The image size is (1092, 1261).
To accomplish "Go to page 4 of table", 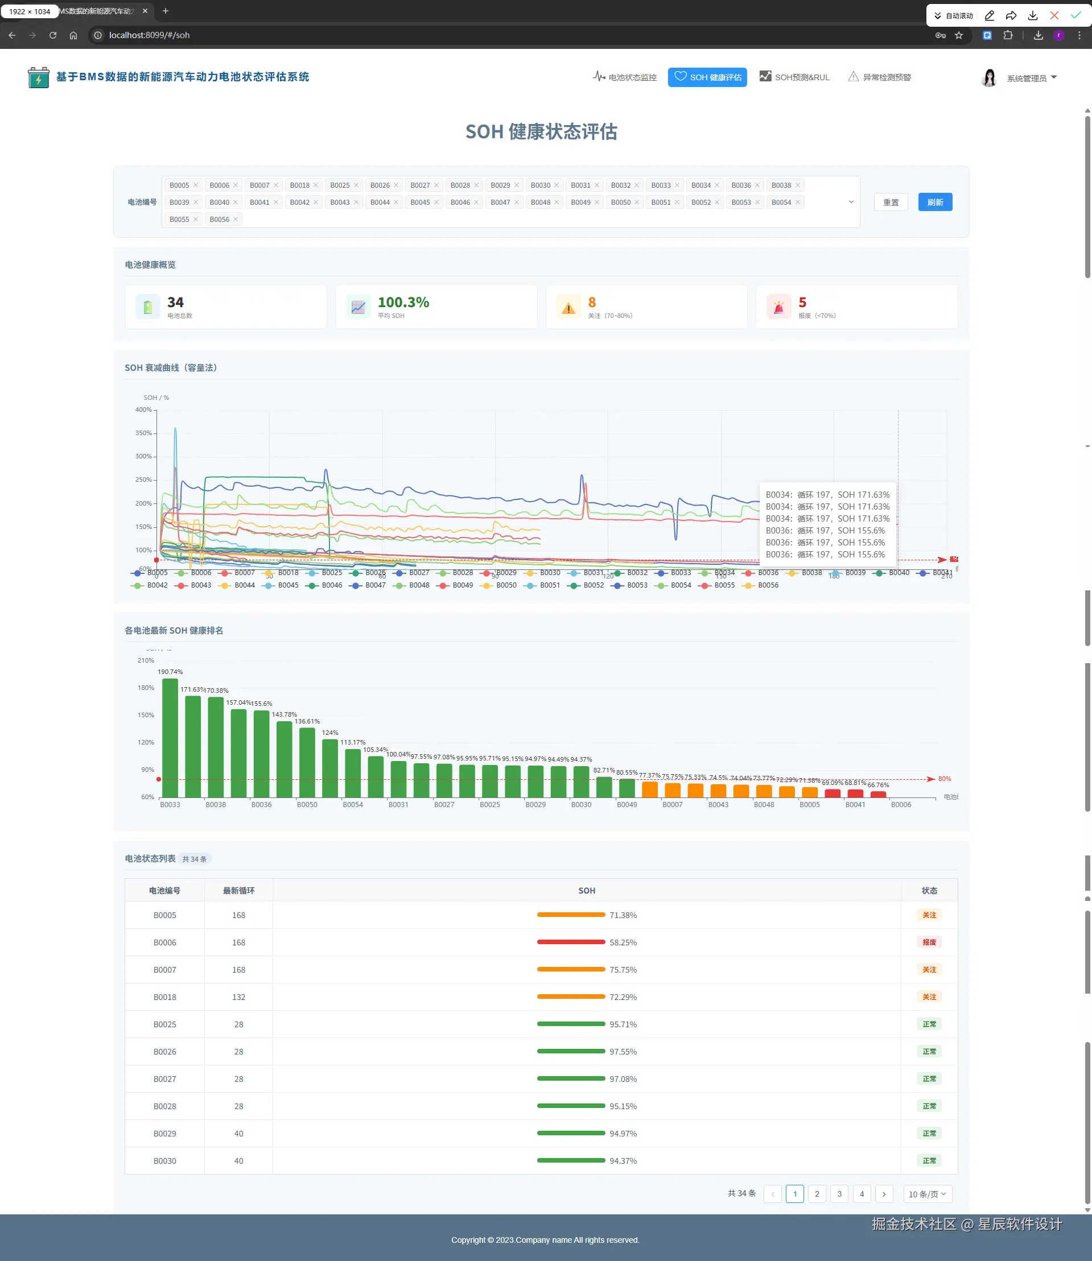I will tap(862, 1194).
